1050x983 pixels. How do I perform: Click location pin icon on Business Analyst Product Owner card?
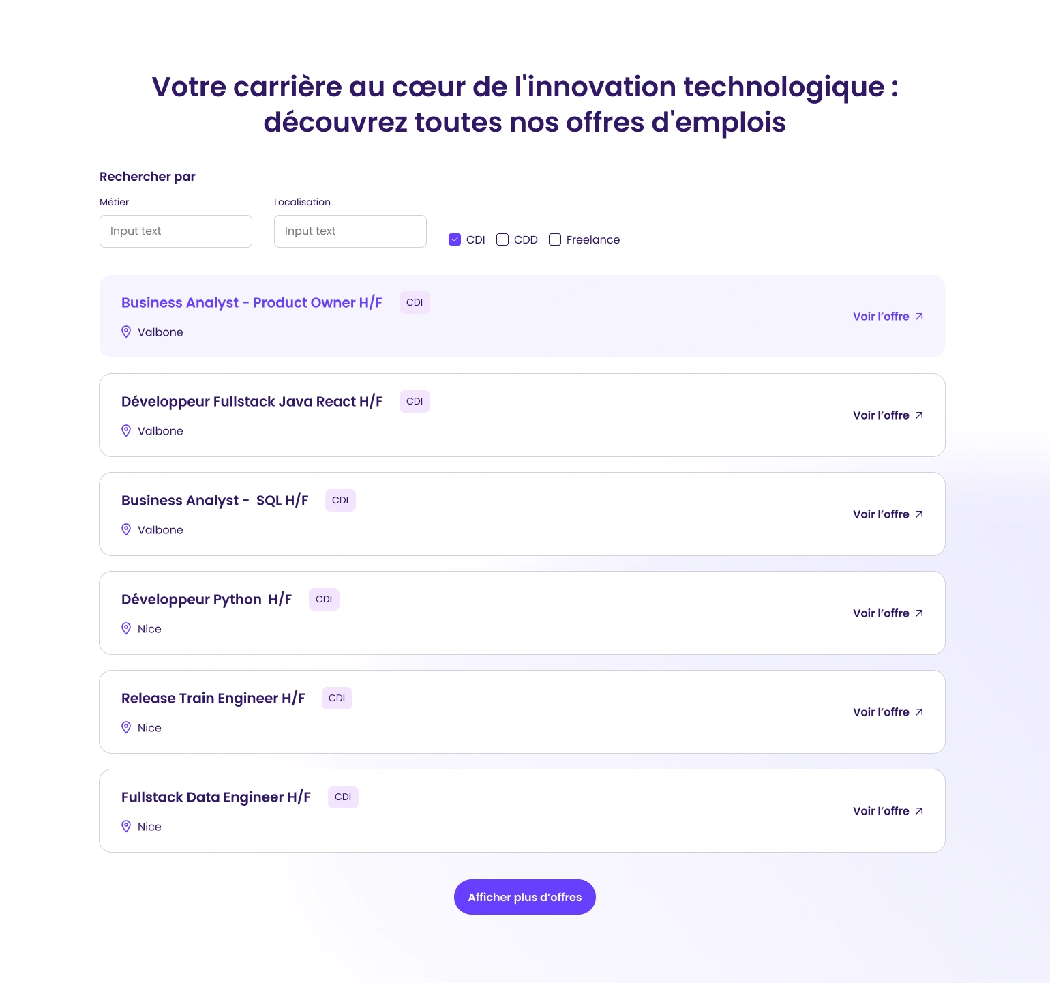click(x=126, y=332)
